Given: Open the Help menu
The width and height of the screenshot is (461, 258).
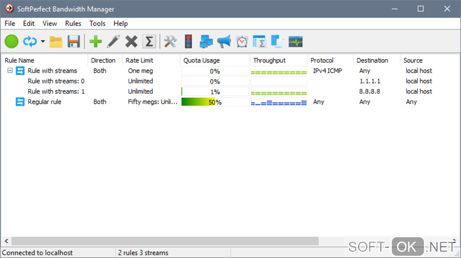Looking at the screenshot, I should pyautogui.click(x=121, y=23).
